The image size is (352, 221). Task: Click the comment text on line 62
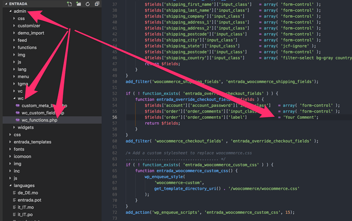pos(189,153)
